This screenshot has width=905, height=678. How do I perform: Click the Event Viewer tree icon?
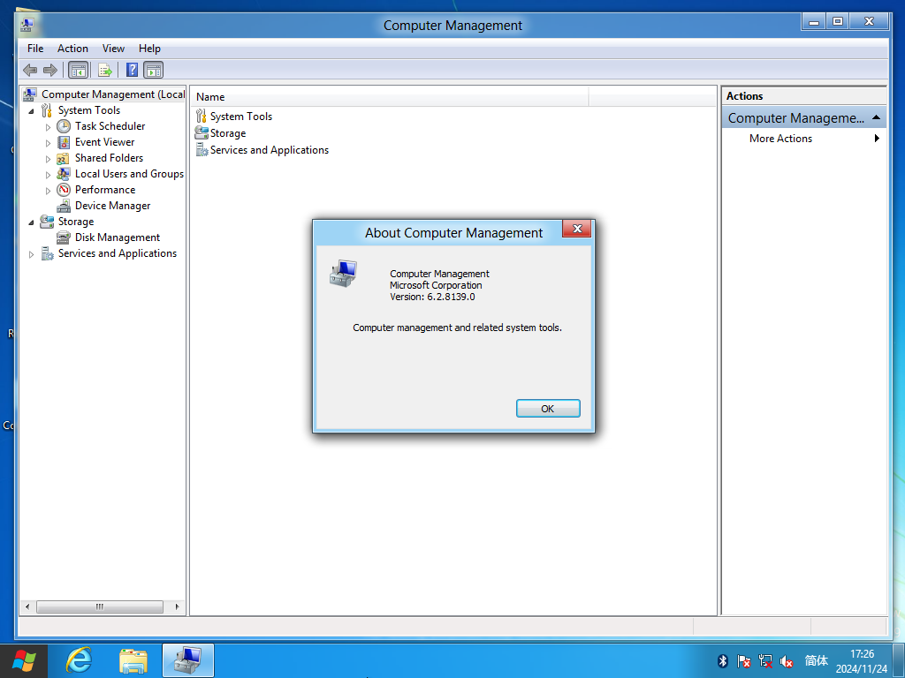(64, 142)
